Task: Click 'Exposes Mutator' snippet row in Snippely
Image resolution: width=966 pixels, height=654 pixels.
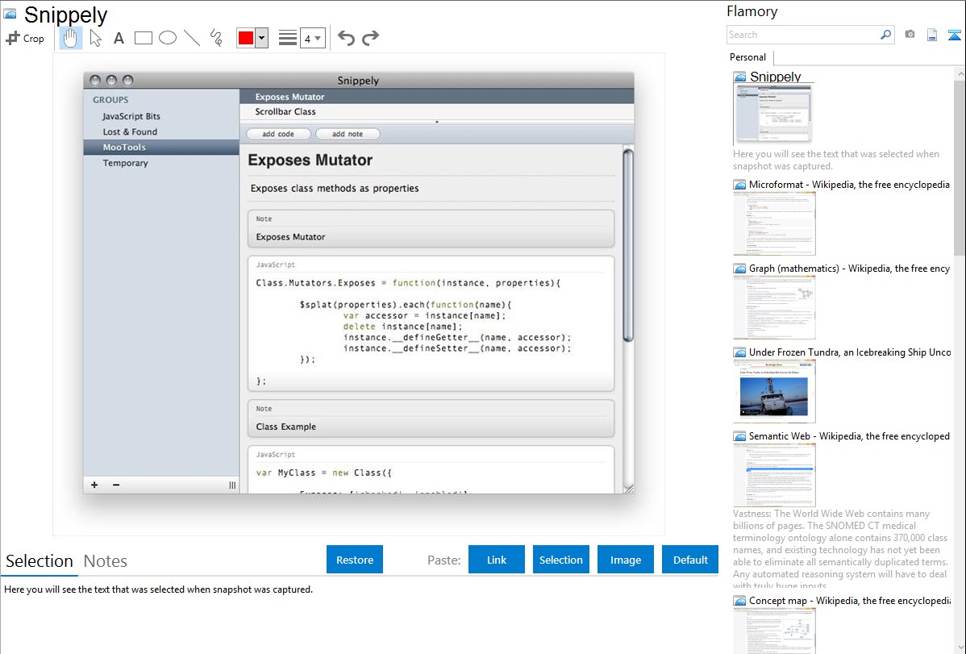Action: pos(437,97)
